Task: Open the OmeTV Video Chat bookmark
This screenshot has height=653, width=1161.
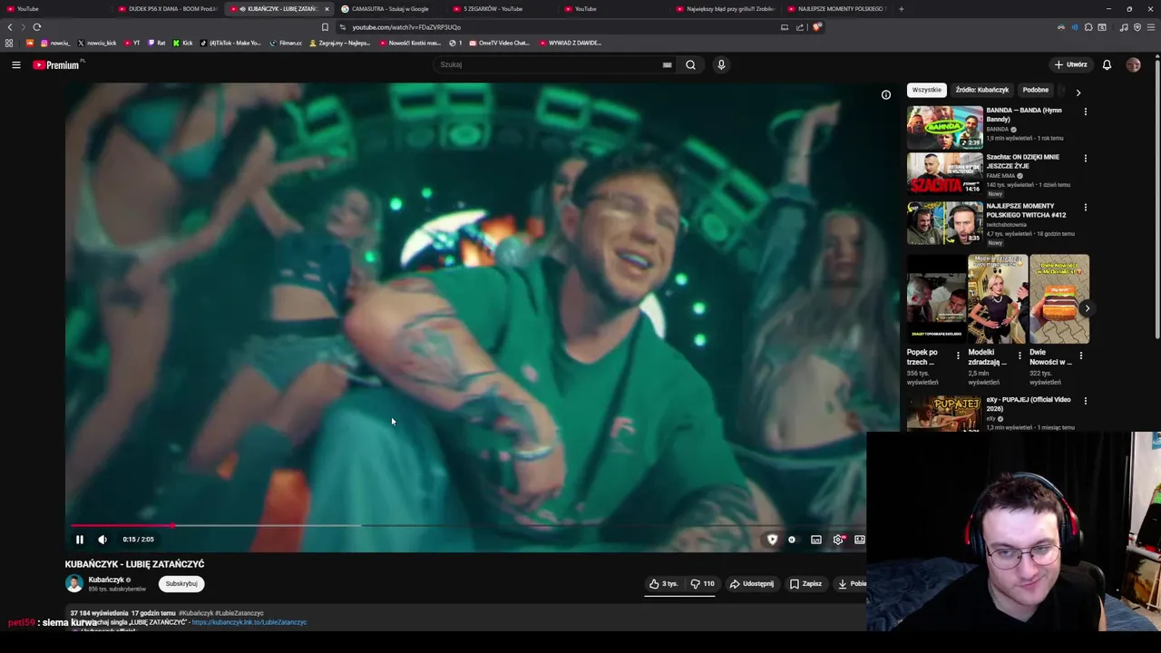Action: (x=499, y=43)
